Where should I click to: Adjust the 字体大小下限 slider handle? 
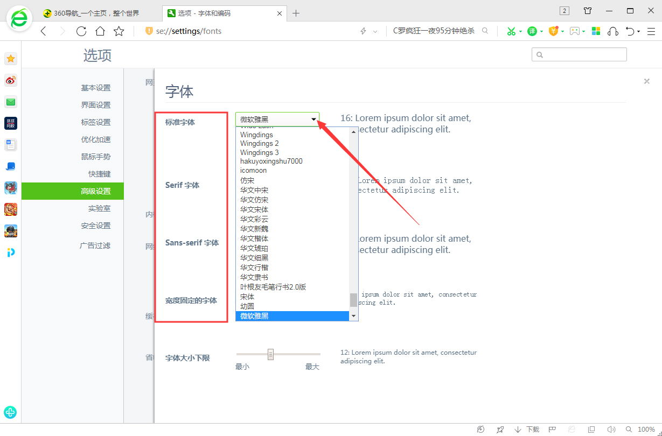pyautogui.click(x=270, y=354)
